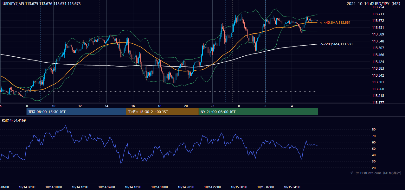Click the 10/15 04:00 date axis label
The image size is (405, 190).
[x=292, y=187]
